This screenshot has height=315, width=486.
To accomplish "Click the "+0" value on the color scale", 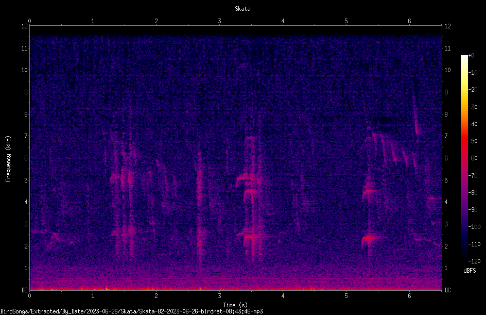I will pyautogui.click(x=471, y=56).
